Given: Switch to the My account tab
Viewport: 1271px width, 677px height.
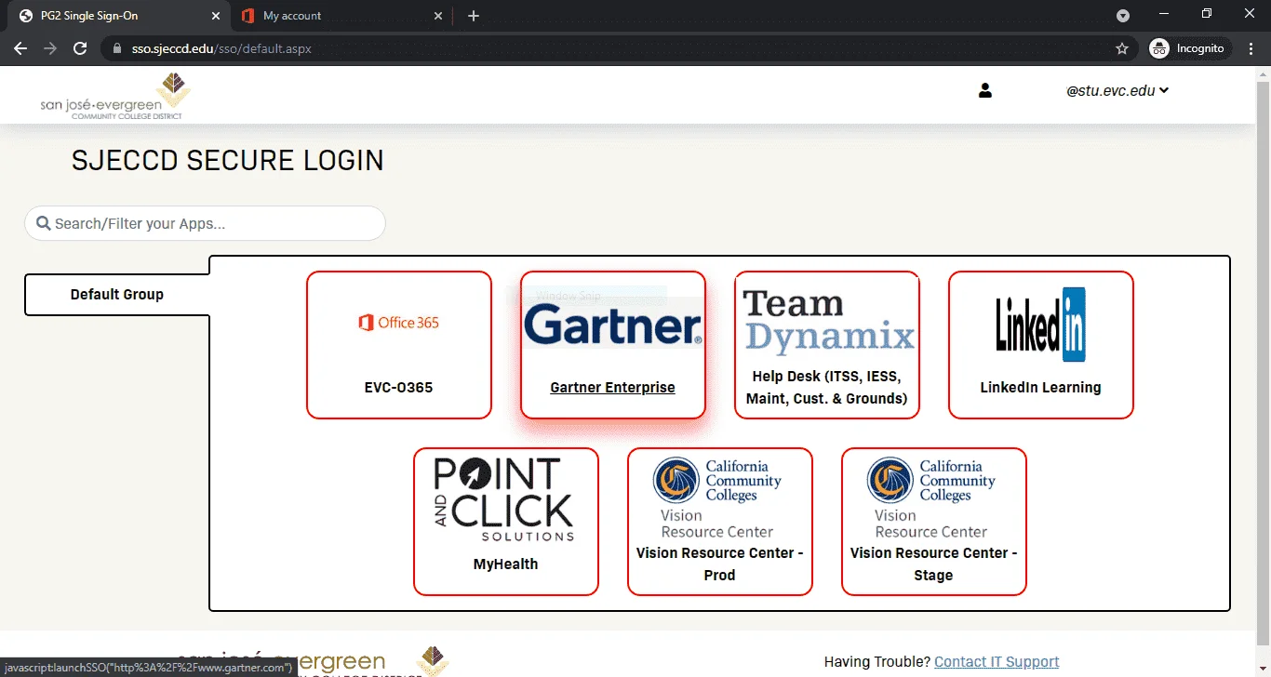Looking at the screenshot, I should point(341,16).
